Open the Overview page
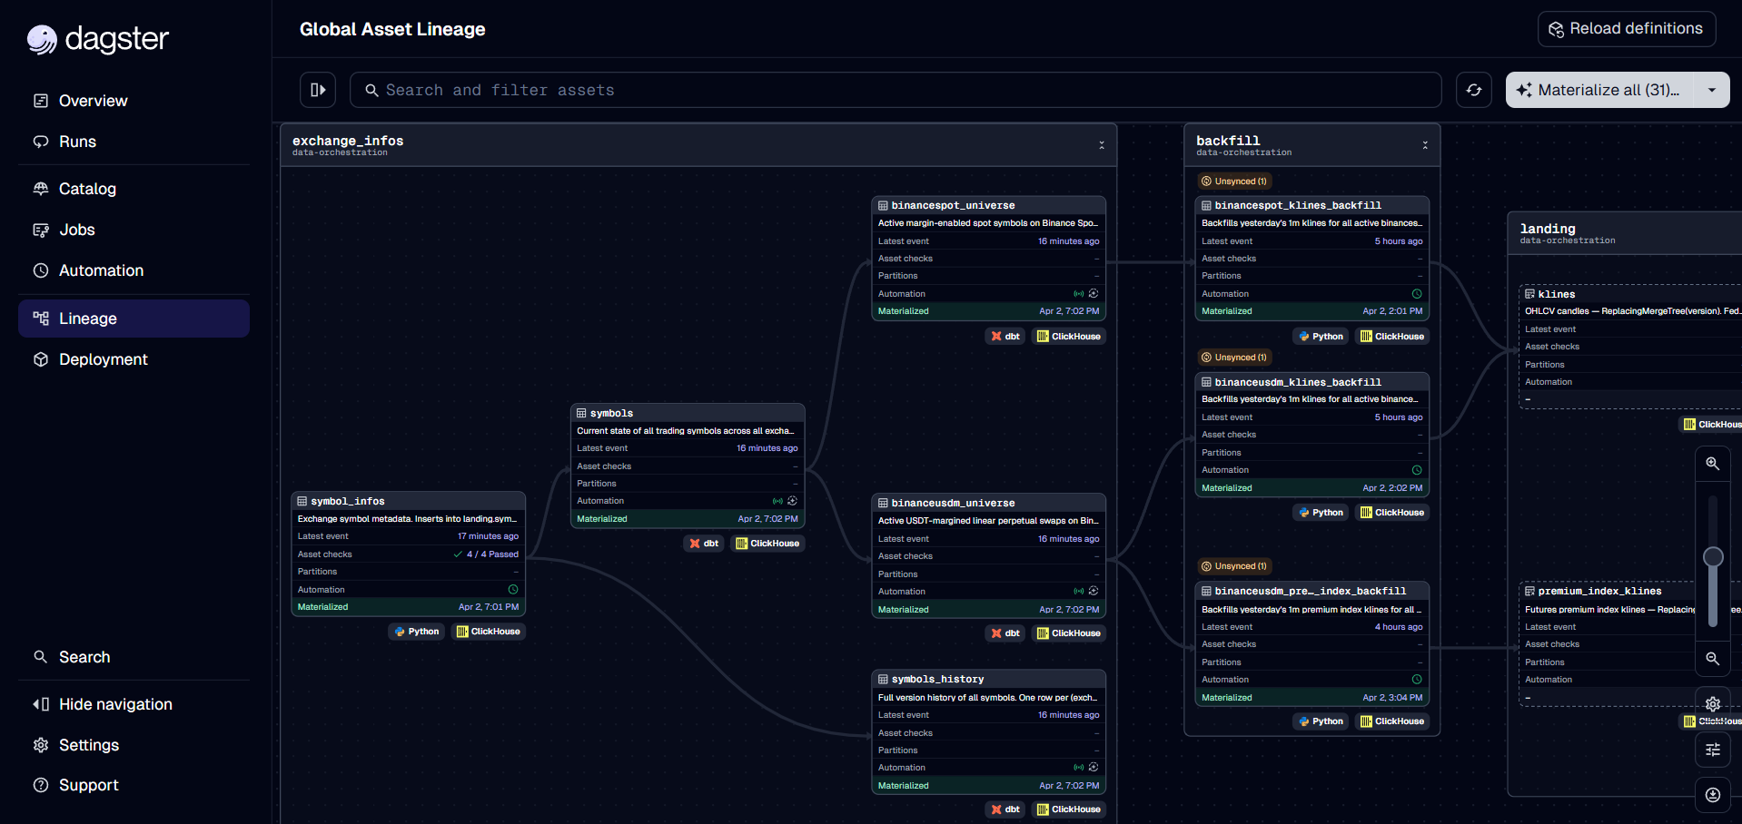1742x824 pixels. click(x=134, y=101)
